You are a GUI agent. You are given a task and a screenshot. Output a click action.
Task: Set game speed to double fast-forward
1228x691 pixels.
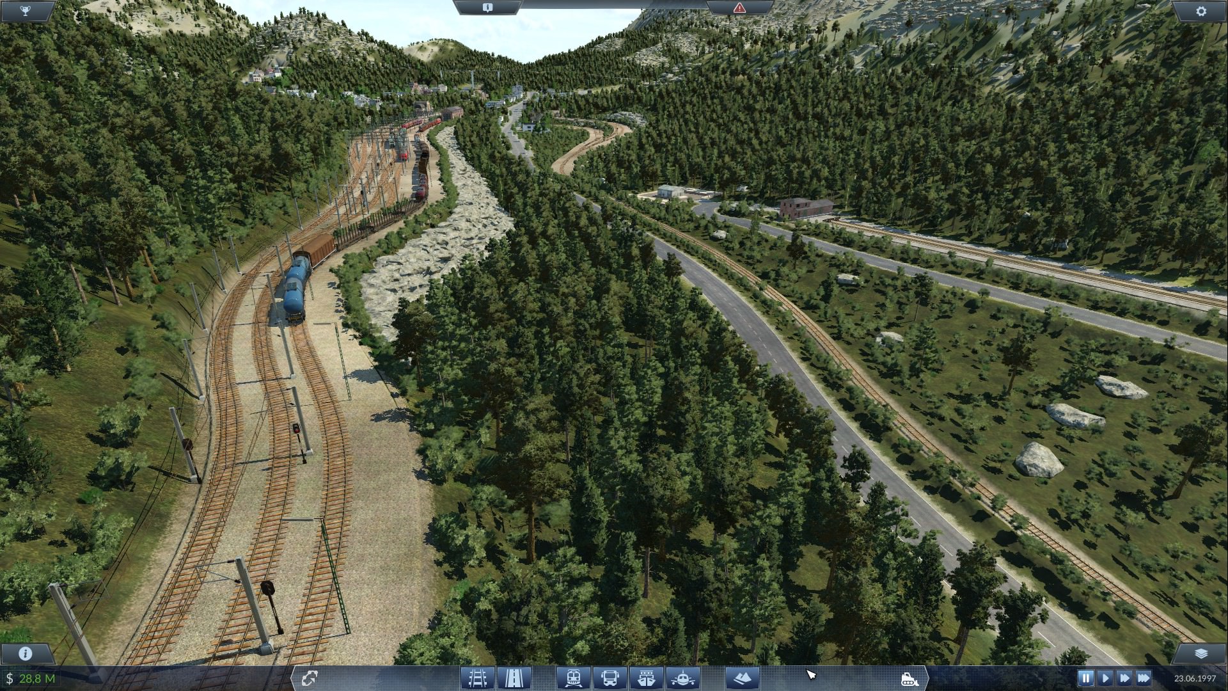(x=1124, y=678)
